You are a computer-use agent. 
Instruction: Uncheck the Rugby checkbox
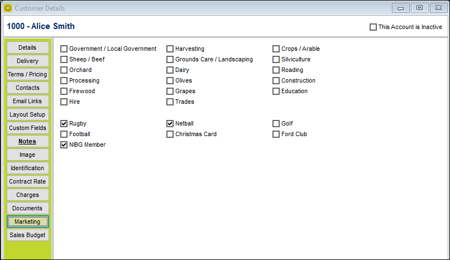[x=64, y=123]
